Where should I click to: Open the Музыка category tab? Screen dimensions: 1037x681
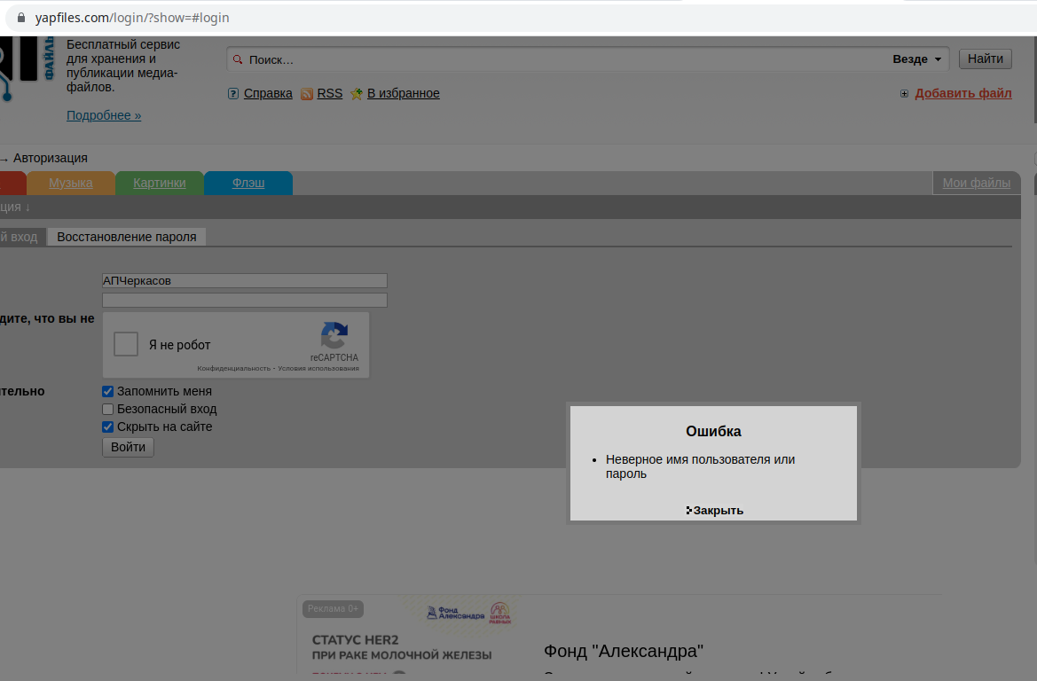(x=71, y=184)
